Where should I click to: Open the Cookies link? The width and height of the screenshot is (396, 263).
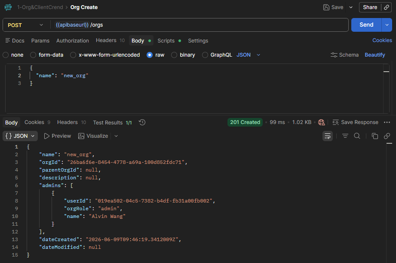[382, 40]
